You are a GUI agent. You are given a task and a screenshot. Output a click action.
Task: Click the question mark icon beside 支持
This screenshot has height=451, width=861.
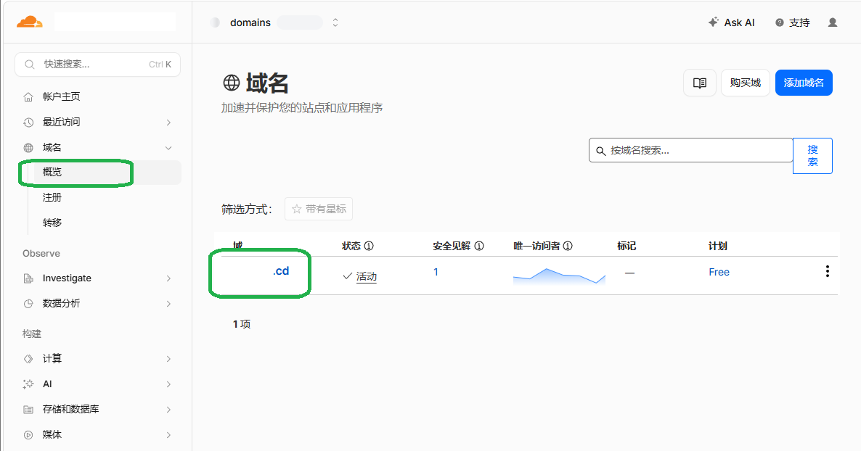[x=779, y=23]
